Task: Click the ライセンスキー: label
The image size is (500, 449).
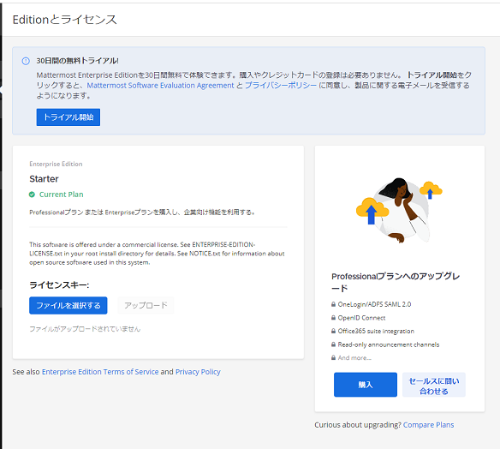Action: click(x=59, y=285)
